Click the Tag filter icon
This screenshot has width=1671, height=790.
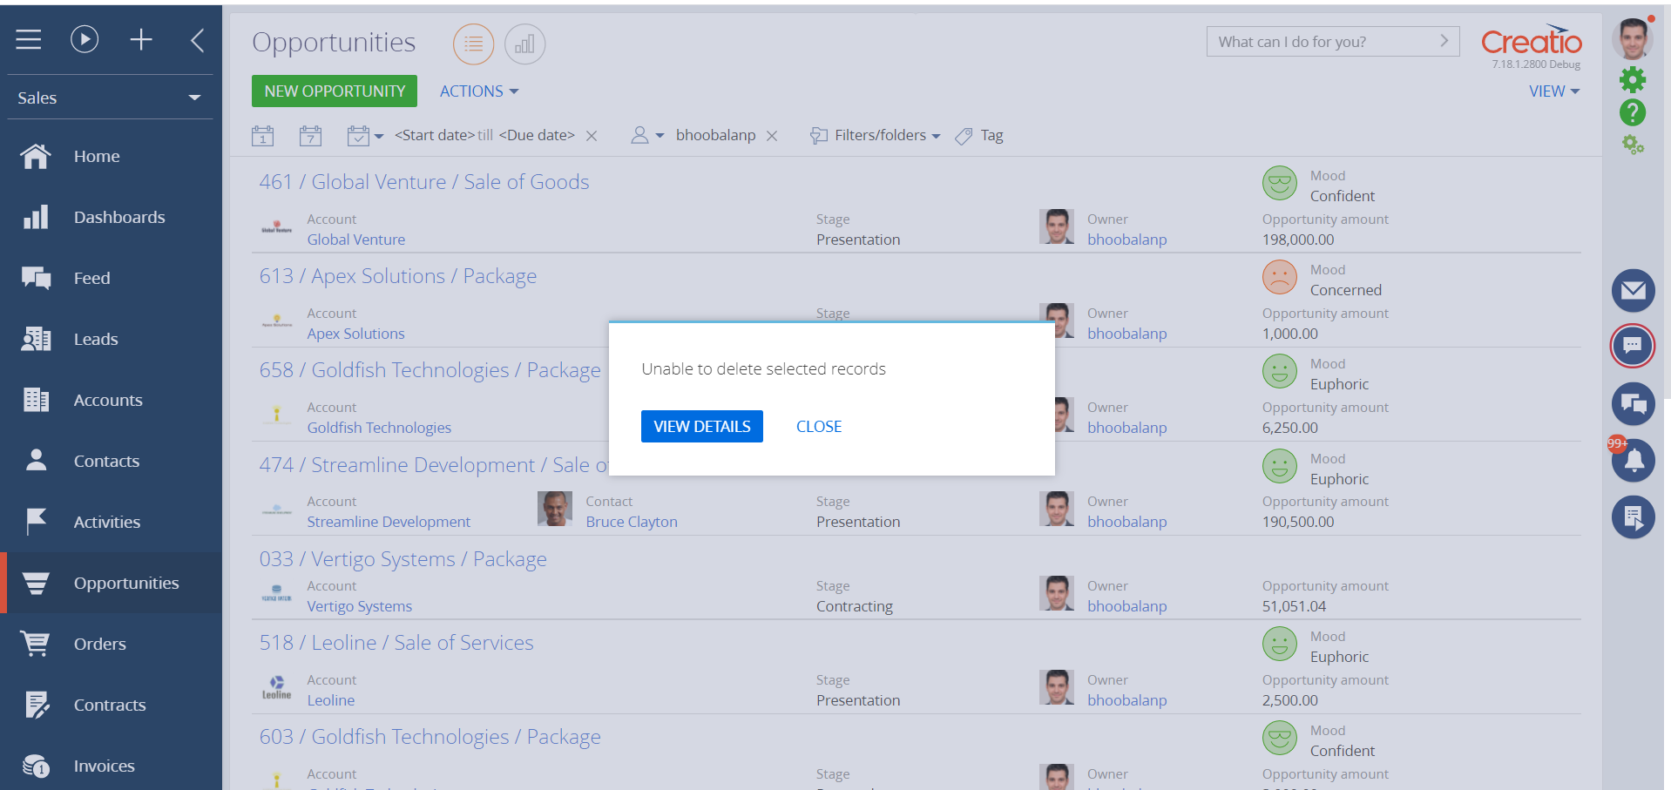pos(963,136)
